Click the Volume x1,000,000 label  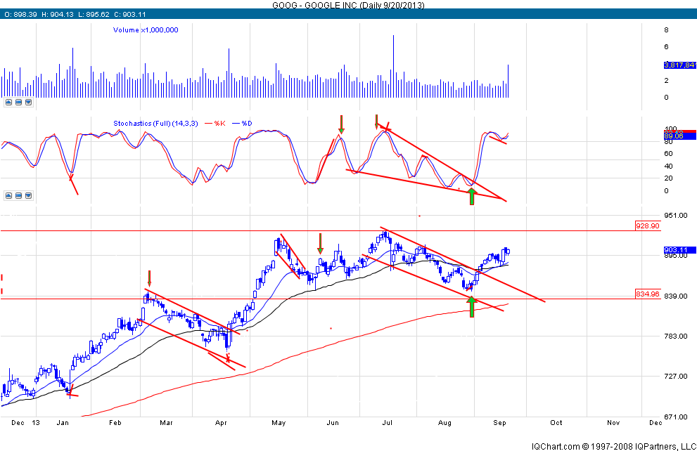point(146,30)
